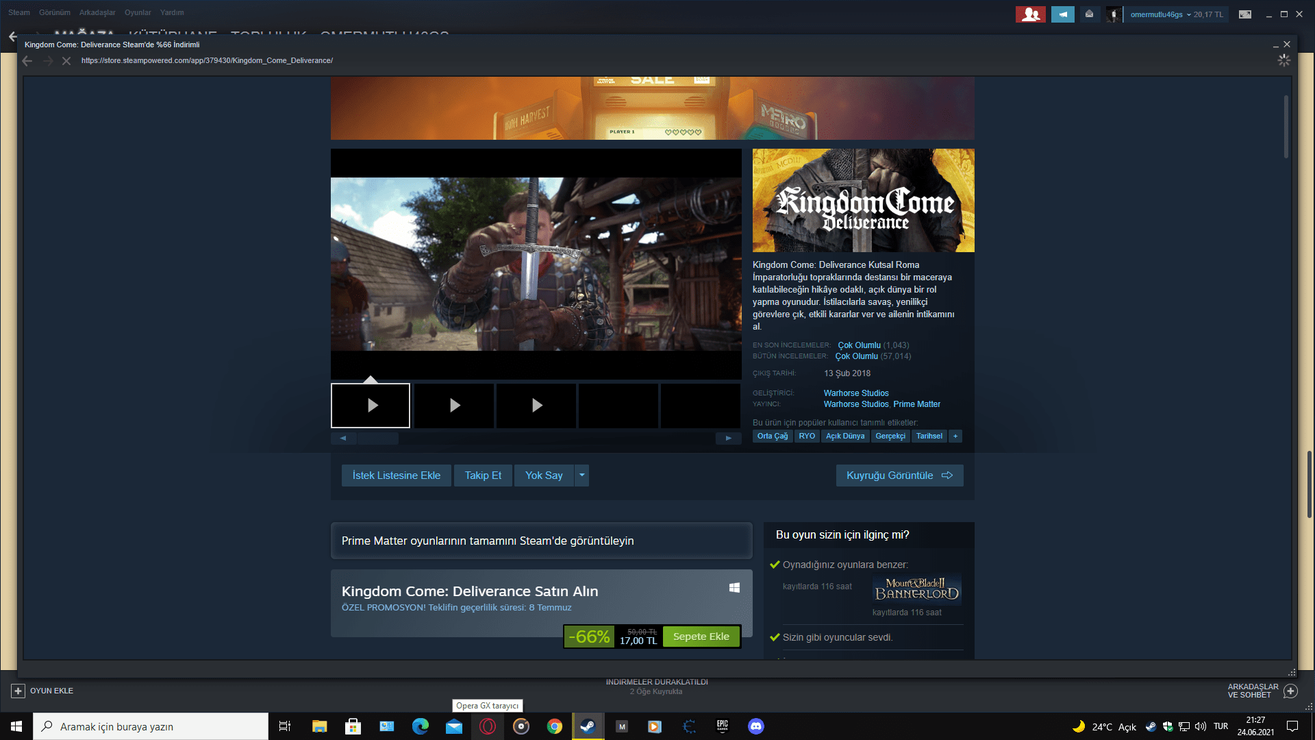The width and height of the screenshot is (1315, 740).
Task: Click the media strip right arrow
Action: click(x=729, y=439)
